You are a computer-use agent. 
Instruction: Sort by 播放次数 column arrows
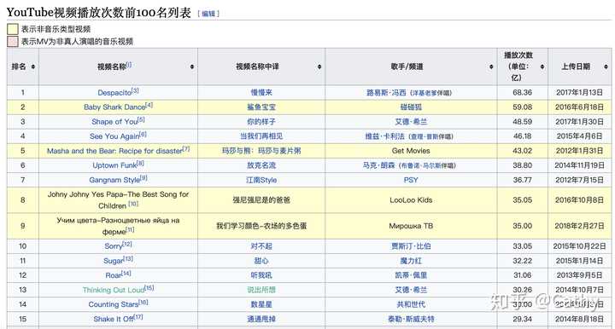point(542,66)
